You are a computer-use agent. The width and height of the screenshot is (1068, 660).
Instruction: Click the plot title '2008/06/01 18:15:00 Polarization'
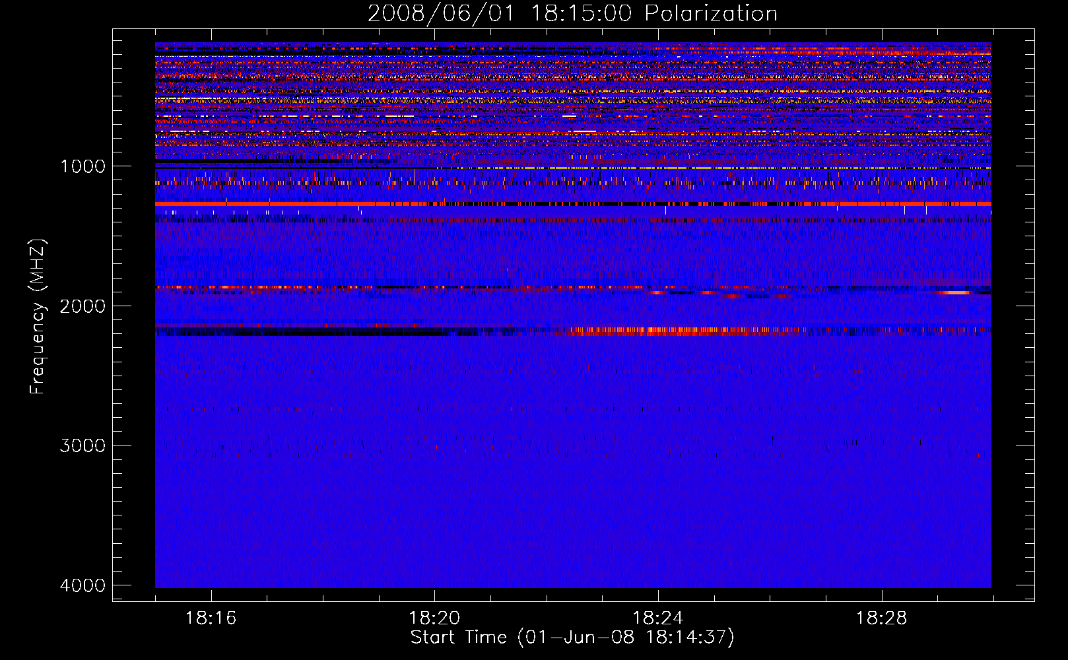tap(572, 14)
